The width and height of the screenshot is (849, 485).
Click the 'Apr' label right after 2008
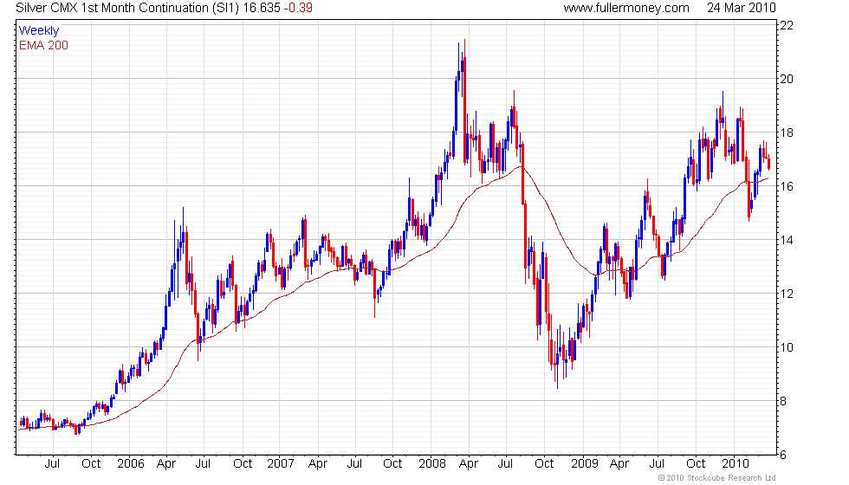click(x=469, y=464)
